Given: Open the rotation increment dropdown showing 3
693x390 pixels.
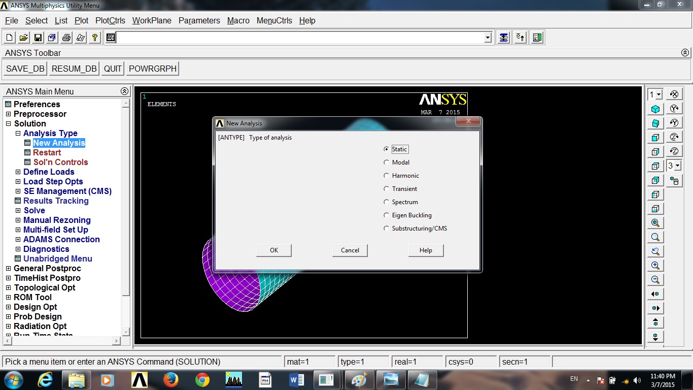Looking at the screenshot, I should (x=678, y=166).
